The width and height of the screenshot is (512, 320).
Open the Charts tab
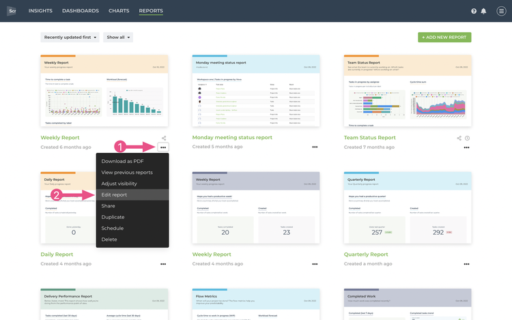(x=119, y=11)
